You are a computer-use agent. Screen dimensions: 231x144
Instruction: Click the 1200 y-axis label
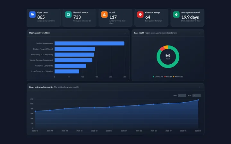(31, 99)
